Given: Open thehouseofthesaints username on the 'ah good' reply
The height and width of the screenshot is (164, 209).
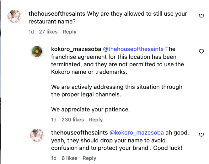Looking at the screenshot, I should [x=79, y=133].
